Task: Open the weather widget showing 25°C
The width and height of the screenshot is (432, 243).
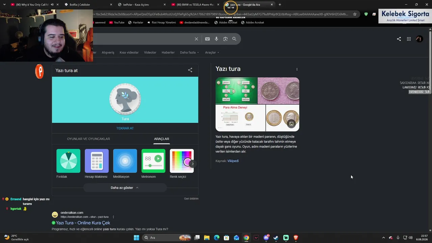Action: pyautogui.click(x=17, y=238)
